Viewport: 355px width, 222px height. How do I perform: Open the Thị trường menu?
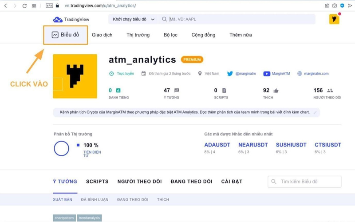(x=138, y=35)
